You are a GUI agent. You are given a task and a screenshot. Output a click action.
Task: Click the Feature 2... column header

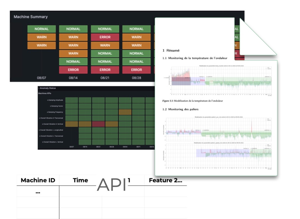point(165,180)
